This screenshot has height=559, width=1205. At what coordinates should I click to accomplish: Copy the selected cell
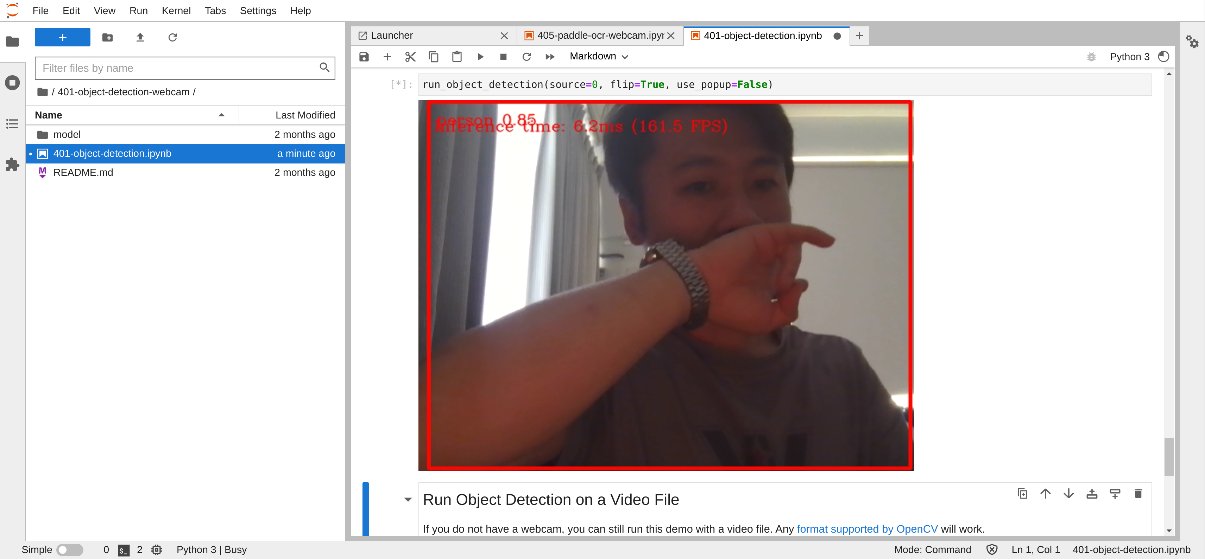point(434,56)
